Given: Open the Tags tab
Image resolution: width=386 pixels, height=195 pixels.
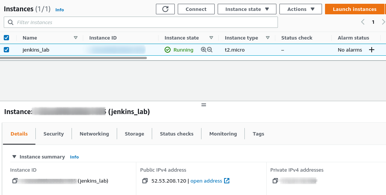Looking at the screenshot, I should click(258, 134).
